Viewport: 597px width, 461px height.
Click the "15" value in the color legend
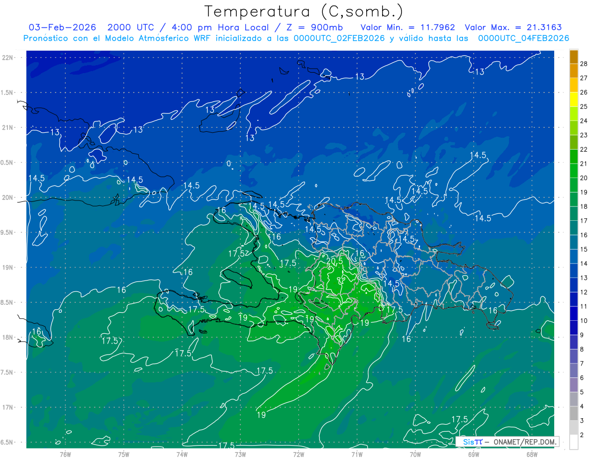pyautogui.click(x=584, y=249)
